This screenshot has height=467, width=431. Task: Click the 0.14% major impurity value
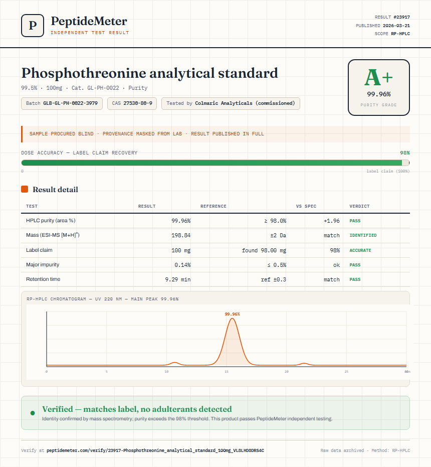(182, 265)
